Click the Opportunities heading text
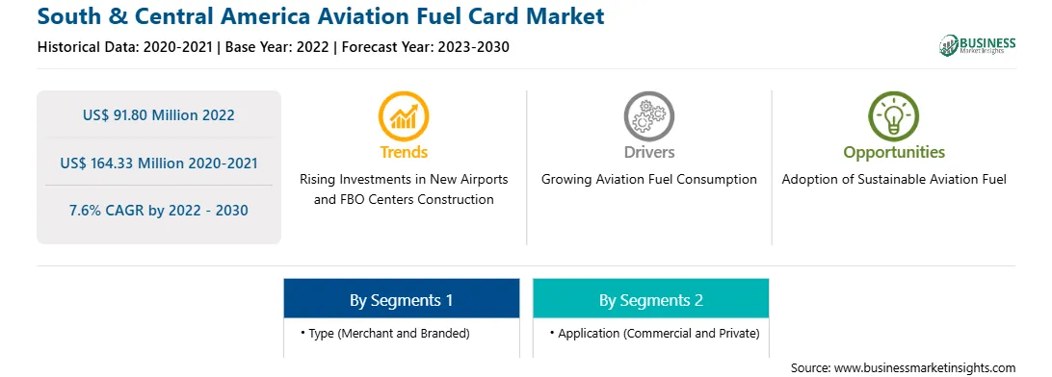Image resolution: width=1052 pixels, height=377 pixels. coord(894,153)
